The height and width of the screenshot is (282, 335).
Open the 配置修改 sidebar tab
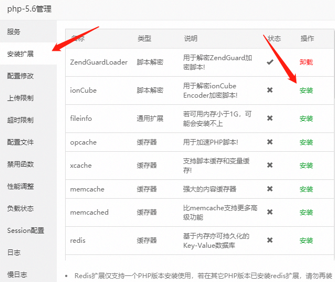pyautogui.click(x=28, y=76)
